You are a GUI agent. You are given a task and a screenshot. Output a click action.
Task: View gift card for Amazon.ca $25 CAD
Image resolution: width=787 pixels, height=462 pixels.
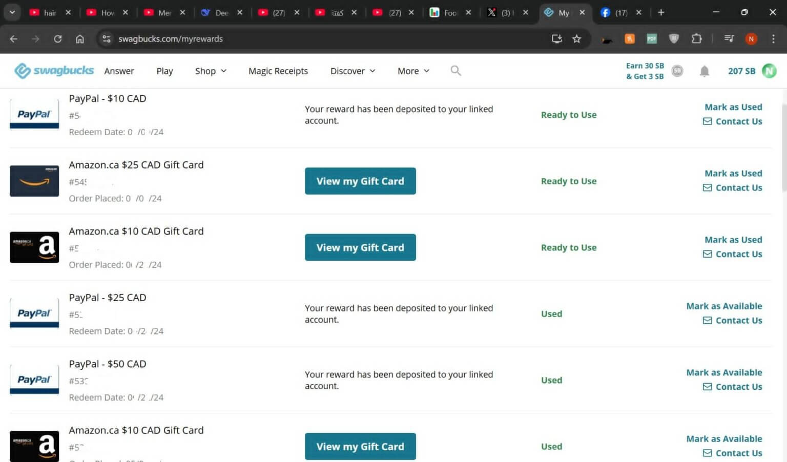point(360,181)
